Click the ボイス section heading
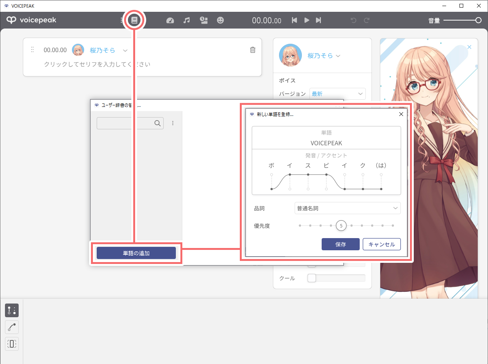Screen dimensions: 488x364 [x=287, y=80]
